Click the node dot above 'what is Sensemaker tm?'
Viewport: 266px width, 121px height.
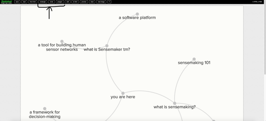[x=107, y=46]
